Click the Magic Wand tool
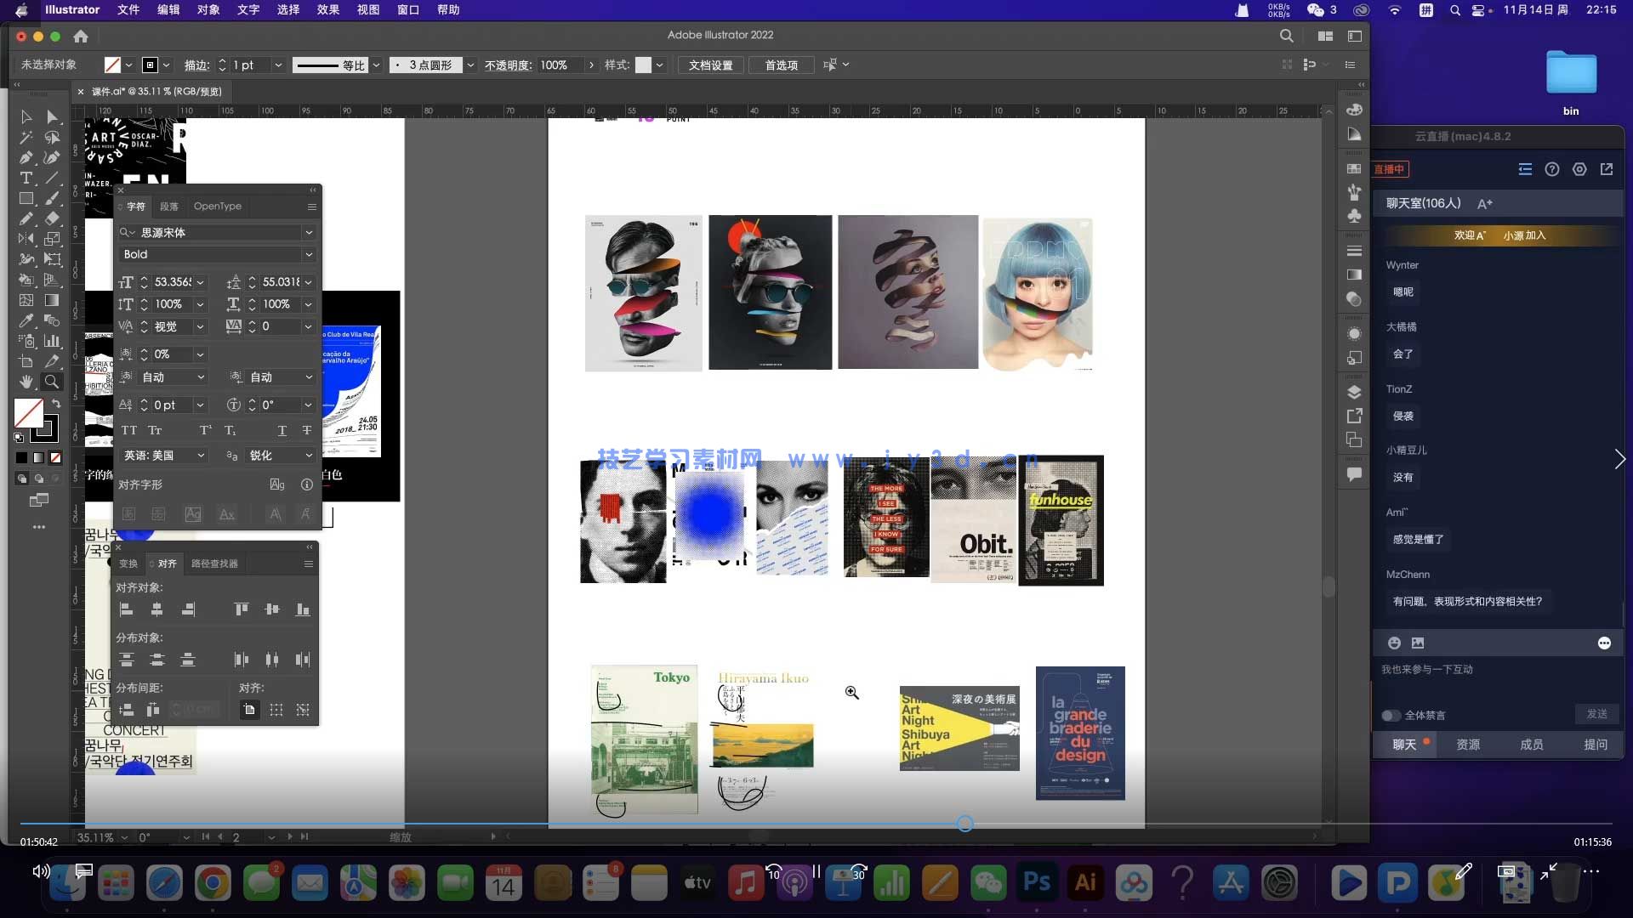This screenshot has width=1633, height=918. tap(26, 137)
